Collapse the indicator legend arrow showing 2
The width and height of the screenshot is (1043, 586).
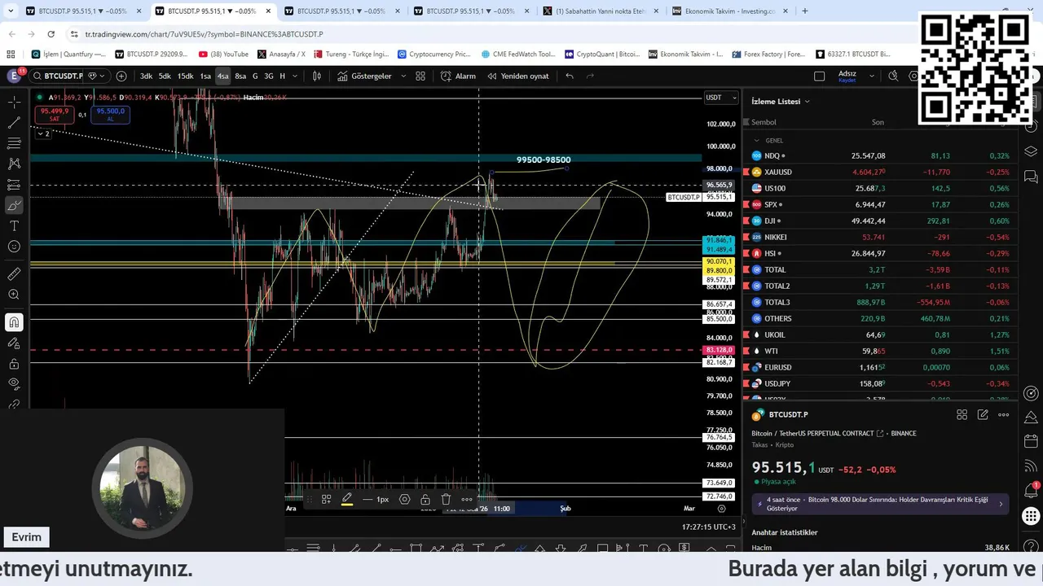tap(43, 133)
